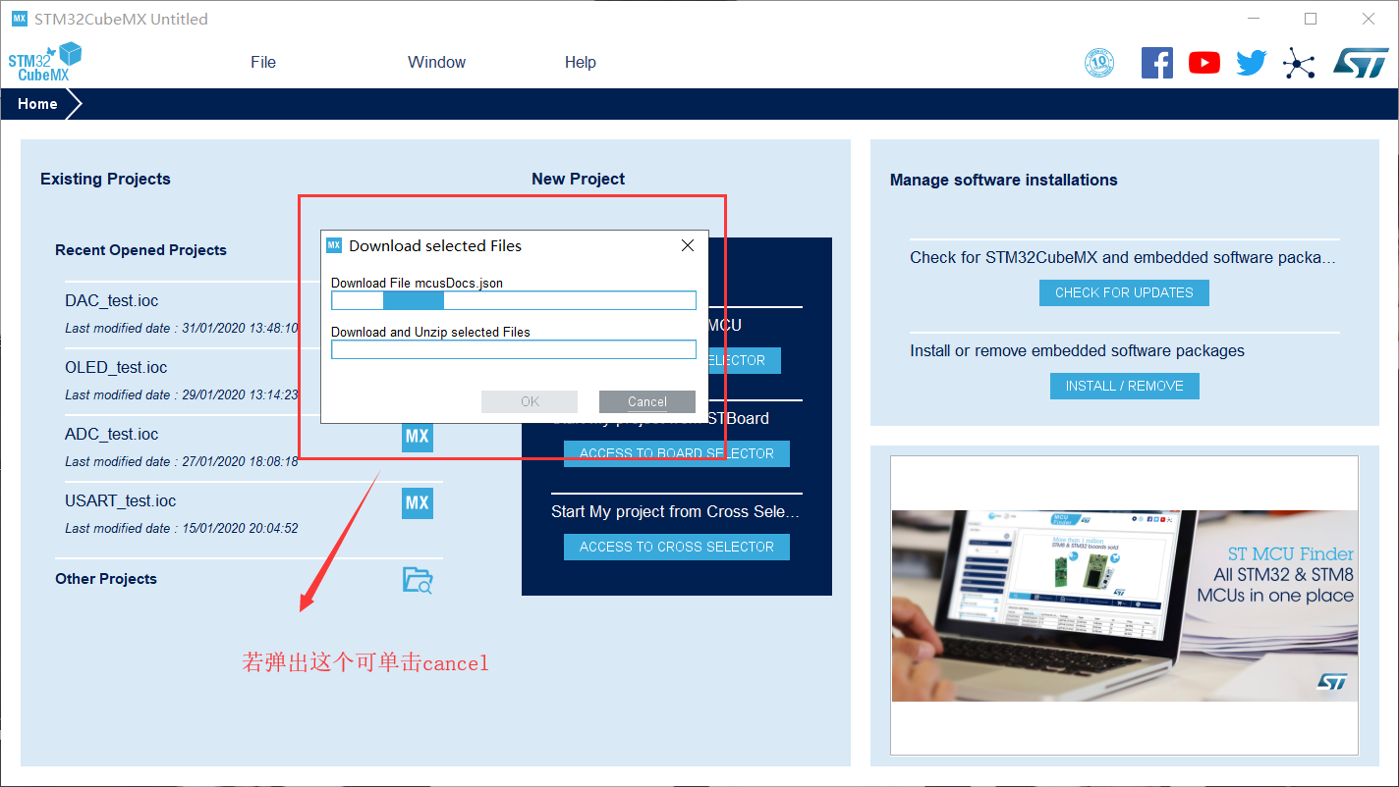Select DAC_test.ioc recent project
The height and width of the screenshot is (787, 1399).
coord(112,300)
